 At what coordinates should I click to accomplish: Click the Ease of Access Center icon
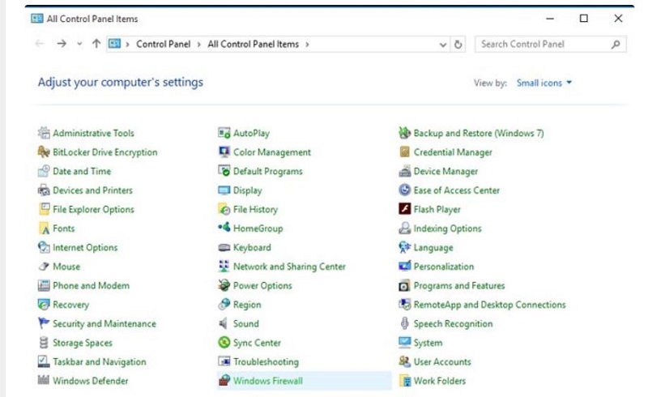pos(404,190)
